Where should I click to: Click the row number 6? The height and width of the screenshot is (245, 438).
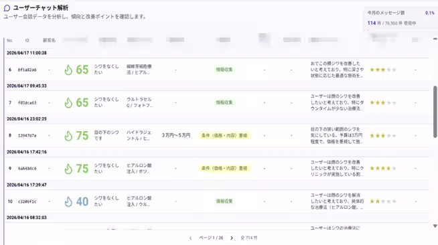click(10, 70)
